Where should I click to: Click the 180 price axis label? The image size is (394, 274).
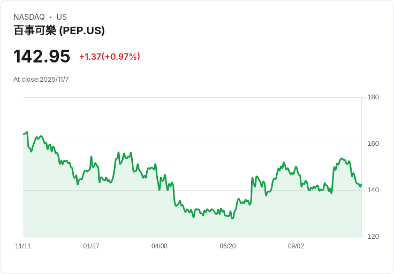coord(373,97)
